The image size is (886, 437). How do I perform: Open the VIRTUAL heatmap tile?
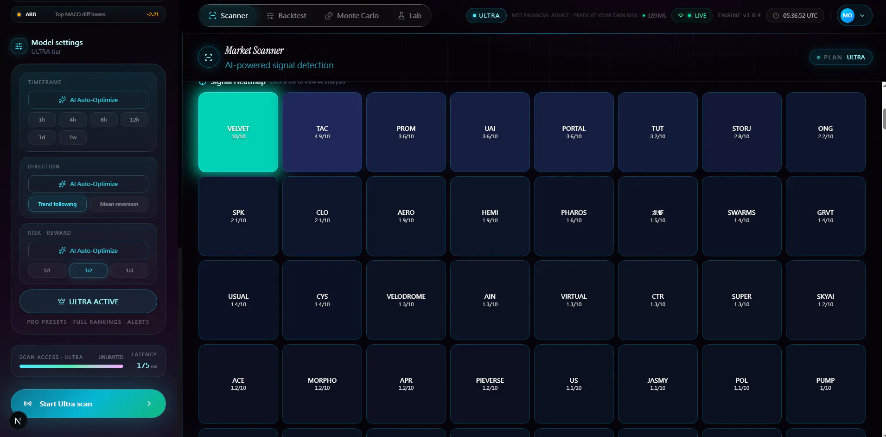click(x=574, y=300)
